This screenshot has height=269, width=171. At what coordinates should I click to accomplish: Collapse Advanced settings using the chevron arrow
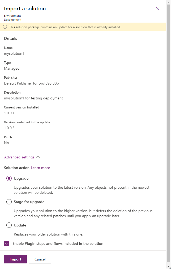(x=38, y=157)
